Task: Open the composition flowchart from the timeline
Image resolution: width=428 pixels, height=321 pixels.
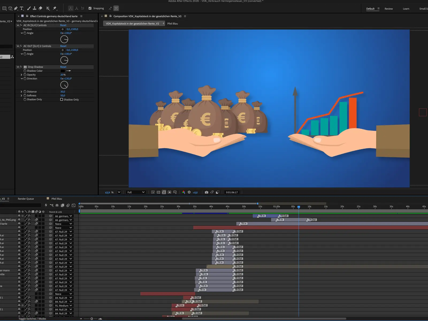Action: coord(51,205)
